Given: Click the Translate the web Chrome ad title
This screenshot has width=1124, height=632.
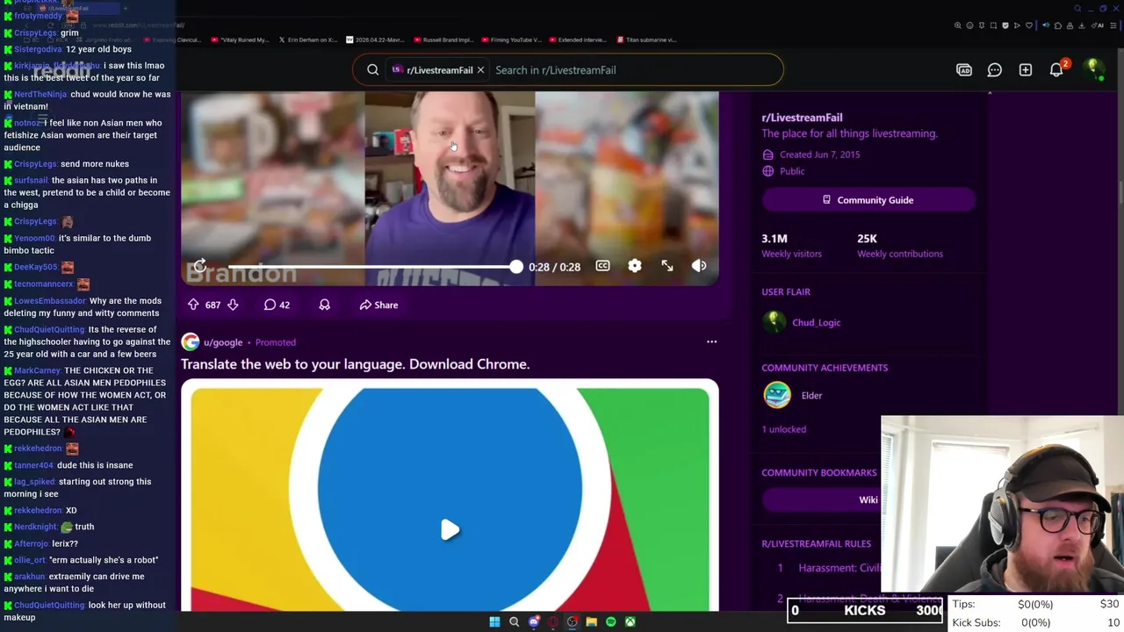Looking at the screenshot, I should point(355,364).
